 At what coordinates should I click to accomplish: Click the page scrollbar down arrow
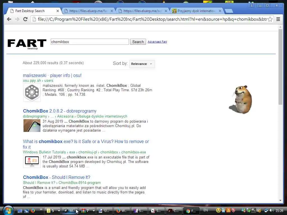tap(280, 200)
